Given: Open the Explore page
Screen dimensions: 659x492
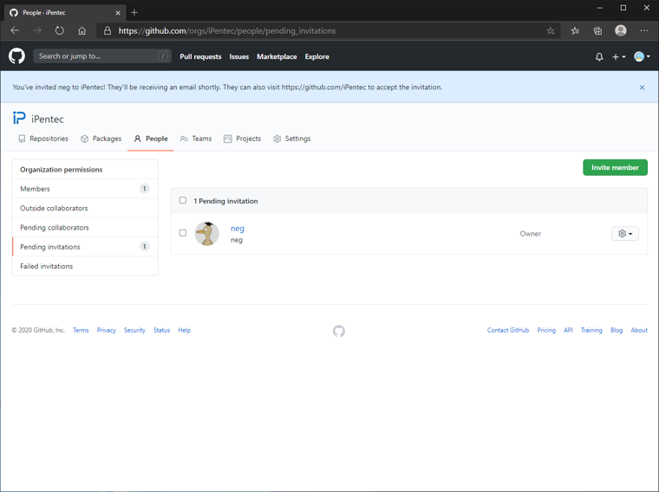Looking at the screenshot, I should tap(316, 56).
